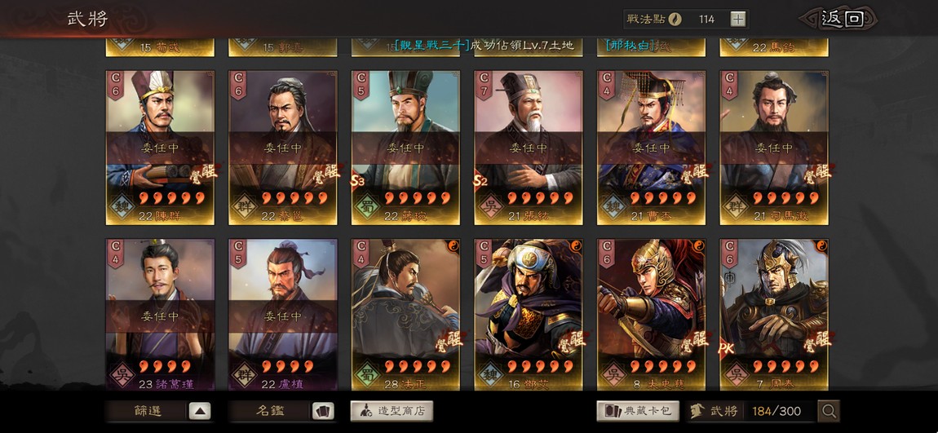Open the 典藏卡包 card pack
Viewport: 938px width, 433px height.
click(x=638, y=411)
